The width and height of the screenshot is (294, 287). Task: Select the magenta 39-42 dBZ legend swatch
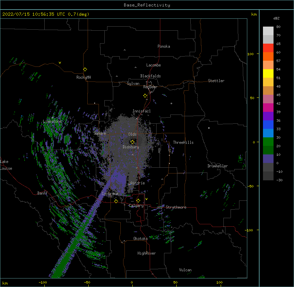tap(268, 107)
